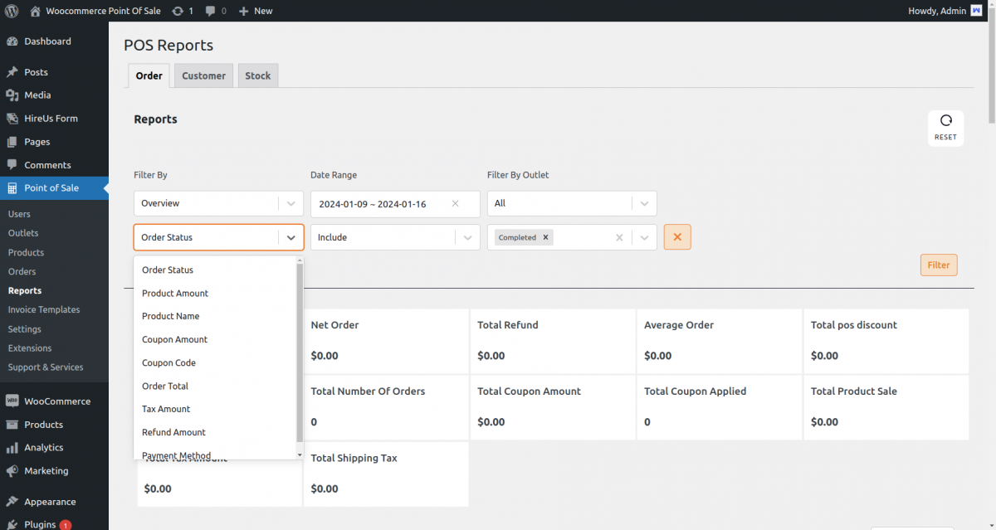
Task: Click the Woocommerce Point Of Sale site name
Action: click(103, 11)
